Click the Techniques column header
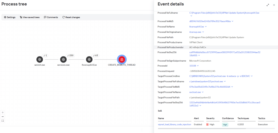The image size is (278, 133). point(243,118)
